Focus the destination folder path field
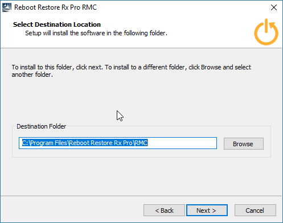 tap(118, 143)
